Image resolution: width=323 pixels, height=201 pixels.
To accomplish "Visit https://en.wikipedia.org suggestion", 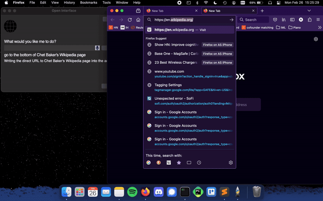I will tap(189, 30).
